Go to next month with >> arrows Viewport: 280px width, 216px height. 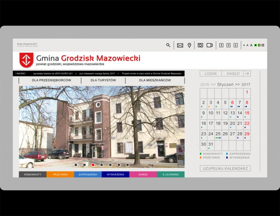[237, 85]
